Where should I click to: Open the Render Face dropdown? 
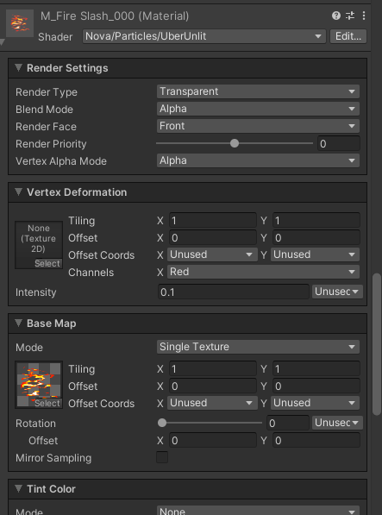click(258, 126)
